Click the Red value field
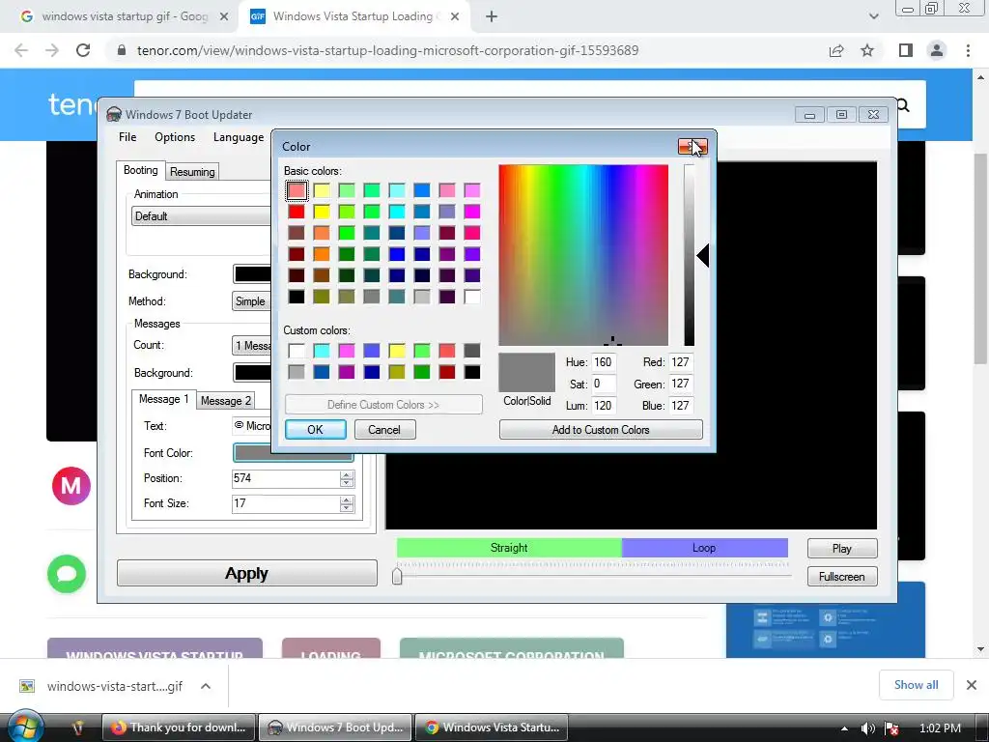Screen dimensions: 989x742 coord(681,362)
